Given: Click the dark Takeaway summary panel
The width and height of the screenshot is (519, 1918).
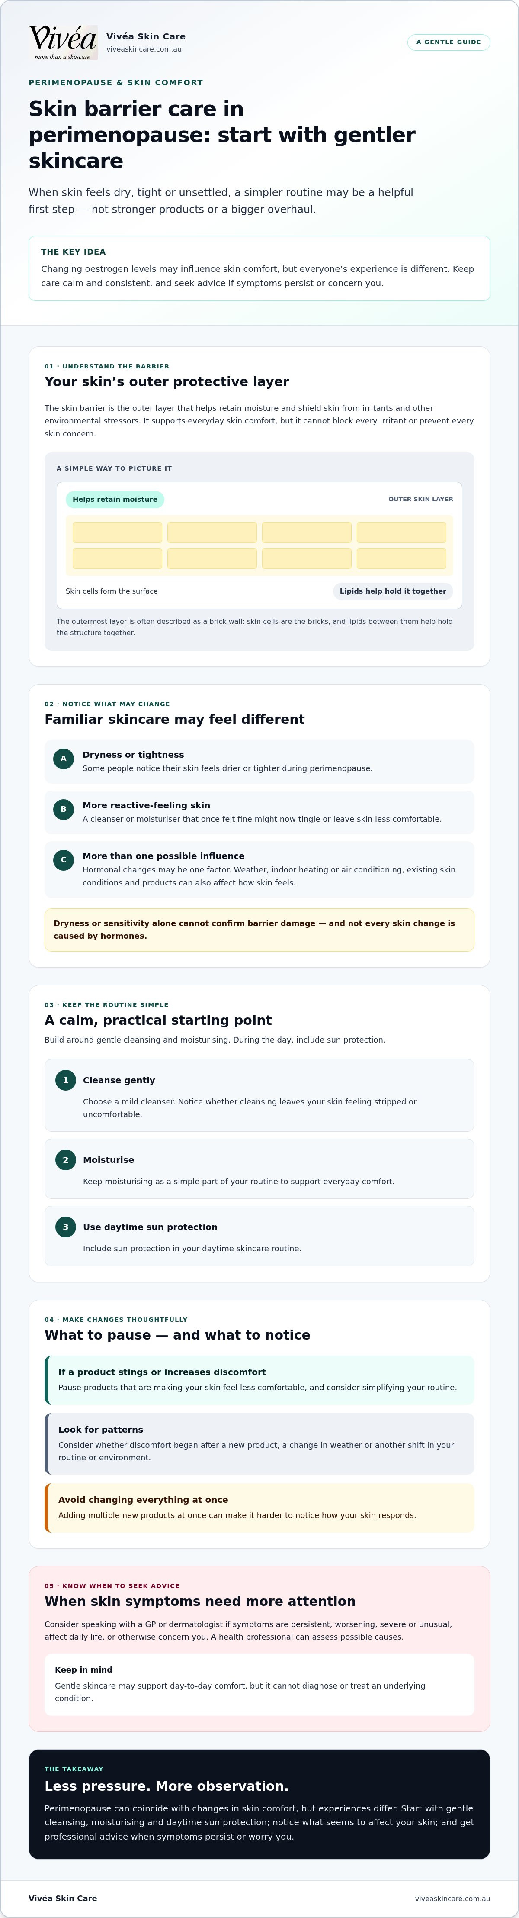Looking at the screenshot, I should click(x=259, y=1804).
